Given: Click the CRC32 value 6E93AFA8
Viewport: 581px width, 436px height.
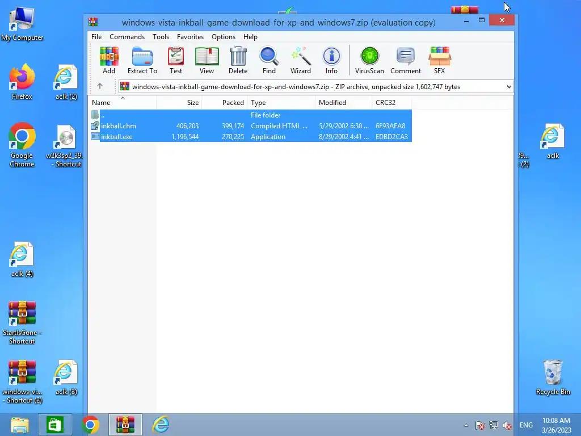Looking at the screenshot, I should [x=390, y=125].
